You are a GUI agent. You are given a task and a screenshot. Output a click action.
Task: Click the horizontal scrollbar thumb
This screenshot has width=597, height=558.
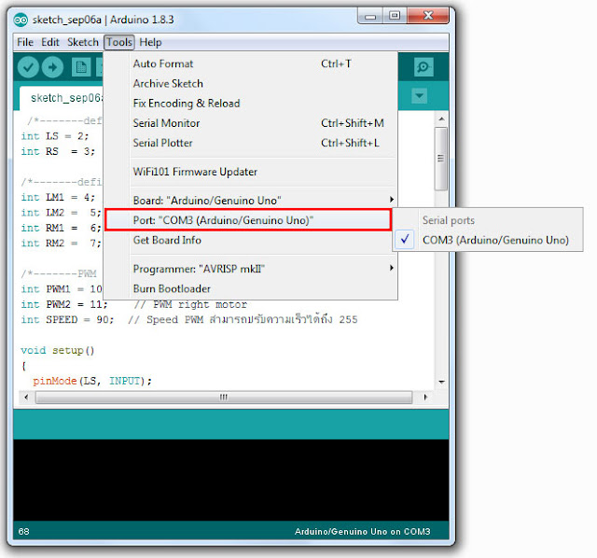pos(224,397)
